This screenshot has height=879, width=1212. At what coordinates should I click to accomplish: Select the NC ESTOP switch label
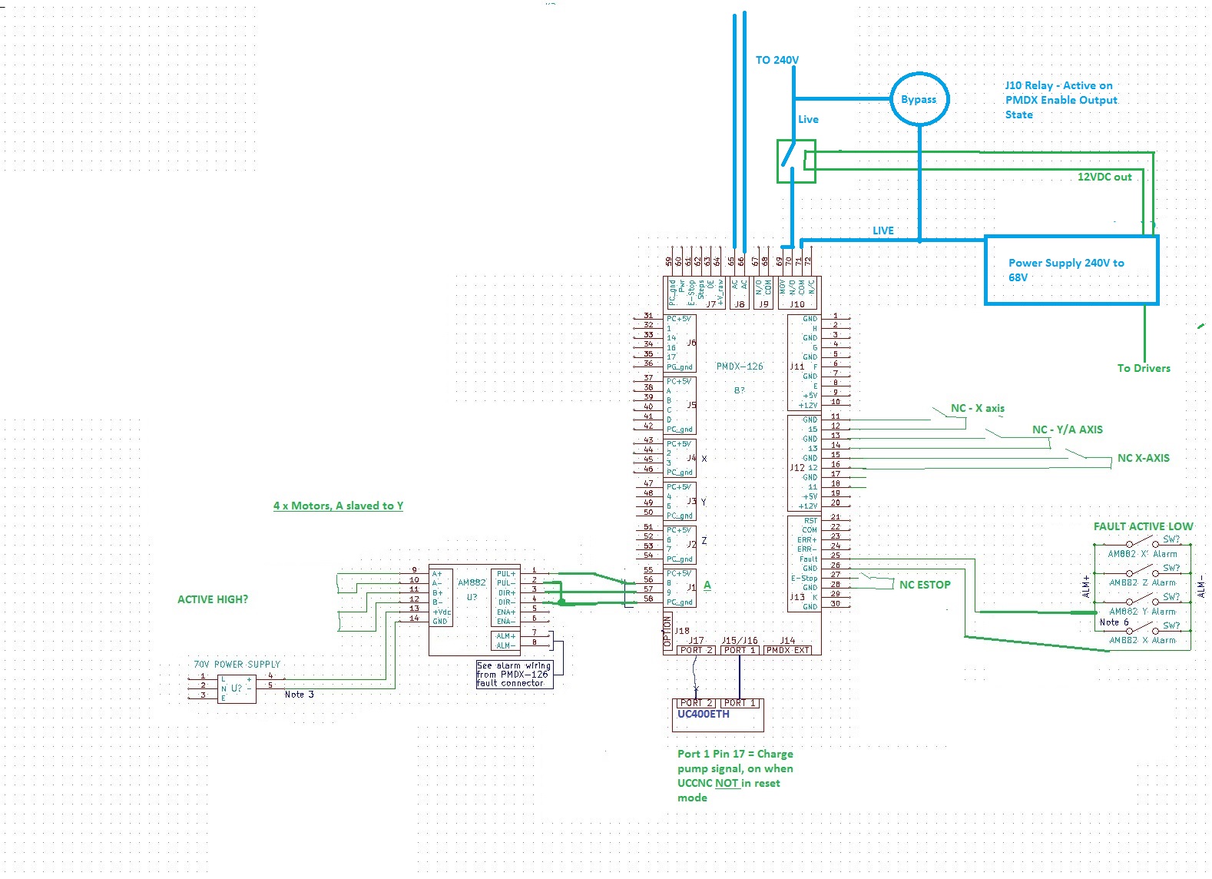[x=925, y=585]
